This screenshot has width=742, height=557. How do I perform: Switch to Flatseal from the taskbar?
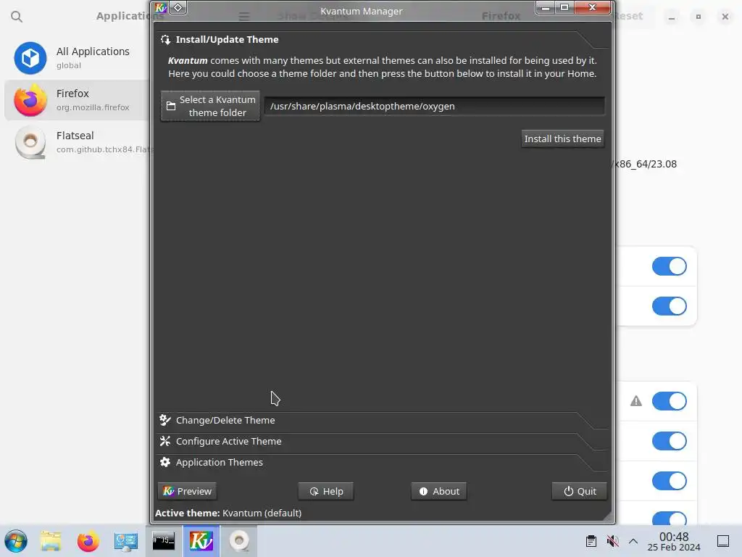click(239, 541)
